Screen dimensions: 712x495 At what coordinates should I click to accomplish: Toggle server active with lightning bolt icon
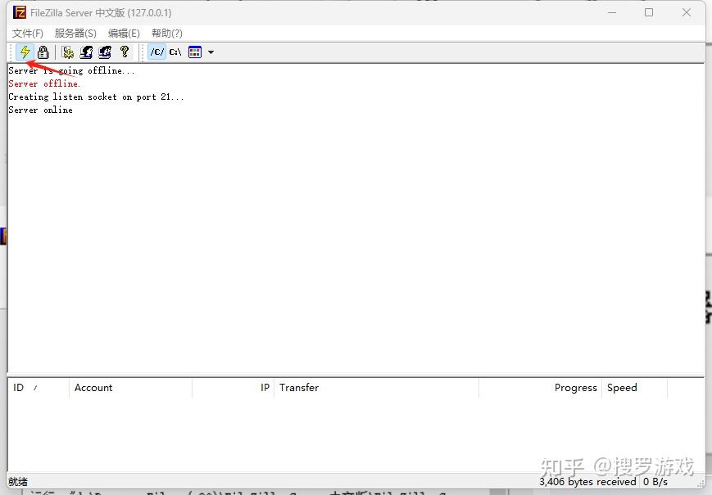[x=25, y=52]
